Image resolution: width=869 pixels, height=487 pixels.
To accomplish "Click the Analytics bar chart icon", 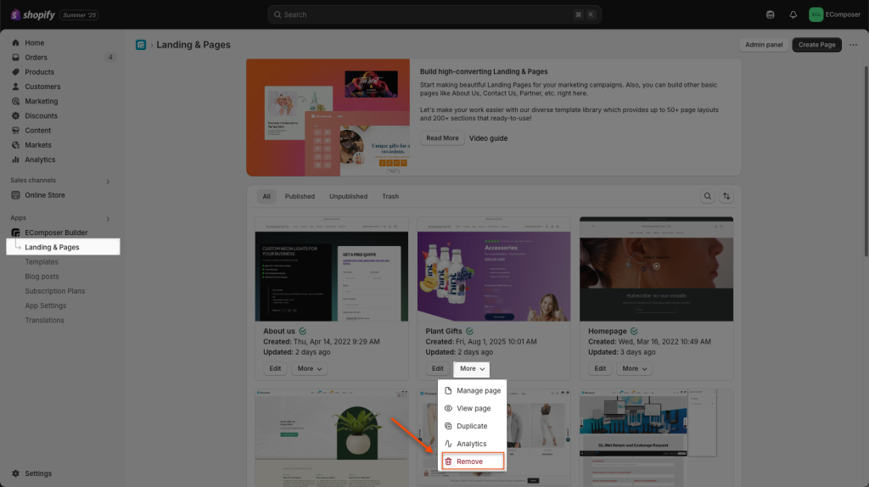I will coord(15,160).
